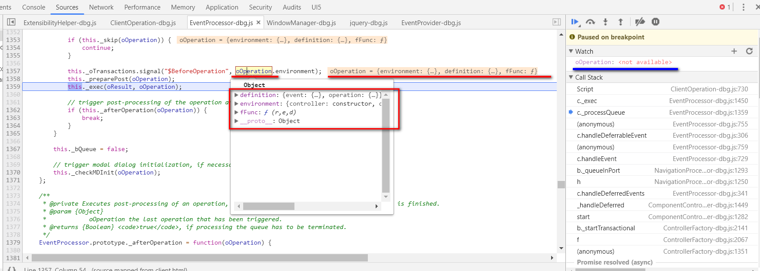Screen dimensions: 760x271
Task: Open the ClientOperation-dbg.js file tab
Action: pyautogui.click(x=143, y=23)
